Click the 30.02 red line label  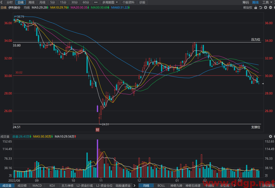tap(19, 73)
